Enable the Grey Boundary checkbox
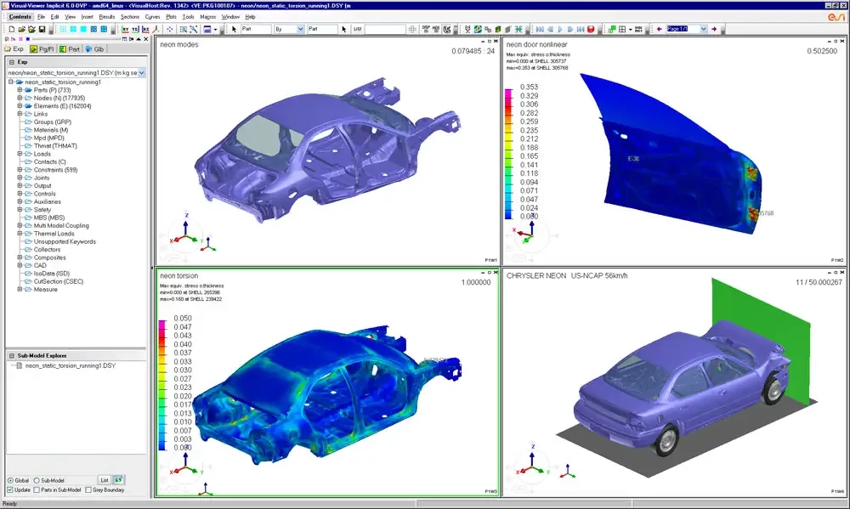The height and width of the screenshot is (509, 850). (x=88, y=489)
